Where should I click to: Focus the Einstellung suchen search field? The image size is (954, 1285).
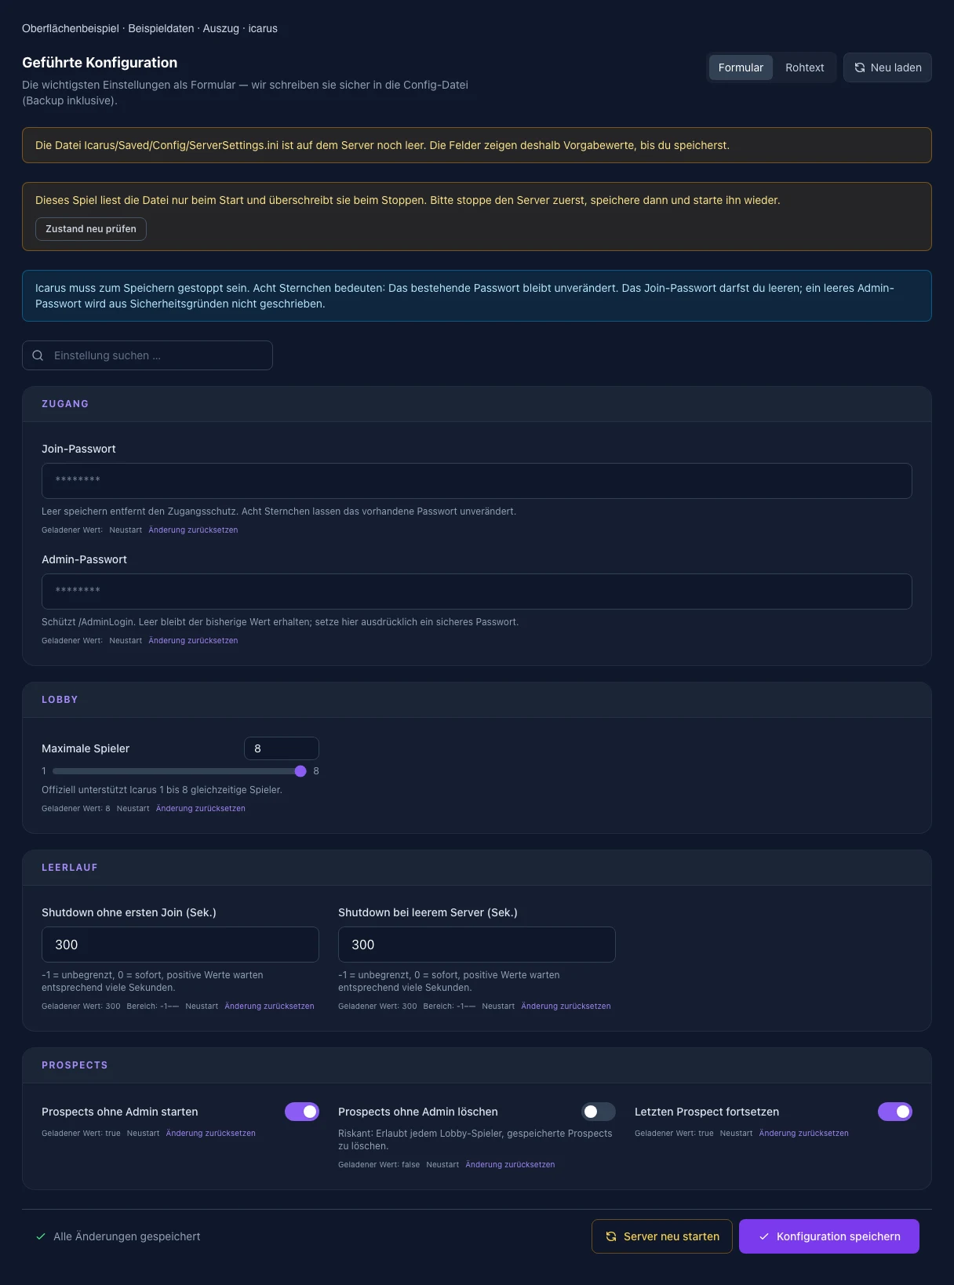pos(147,355)
